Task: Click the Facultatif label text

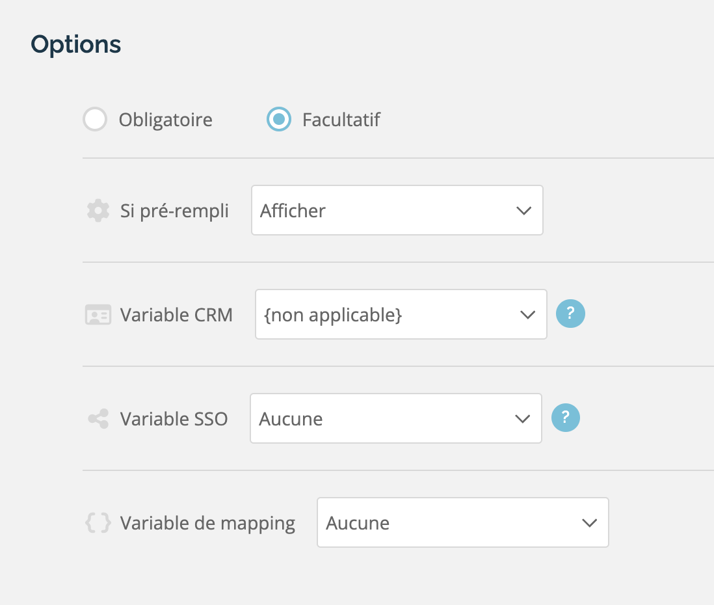Action: tap(341, 120)
